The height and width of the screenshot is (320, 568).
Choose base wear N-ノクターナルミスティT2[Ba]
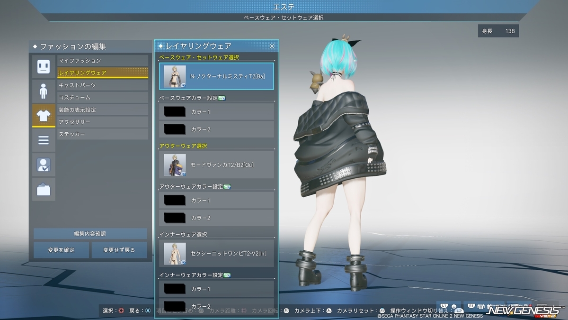click(x=216, y=76)
